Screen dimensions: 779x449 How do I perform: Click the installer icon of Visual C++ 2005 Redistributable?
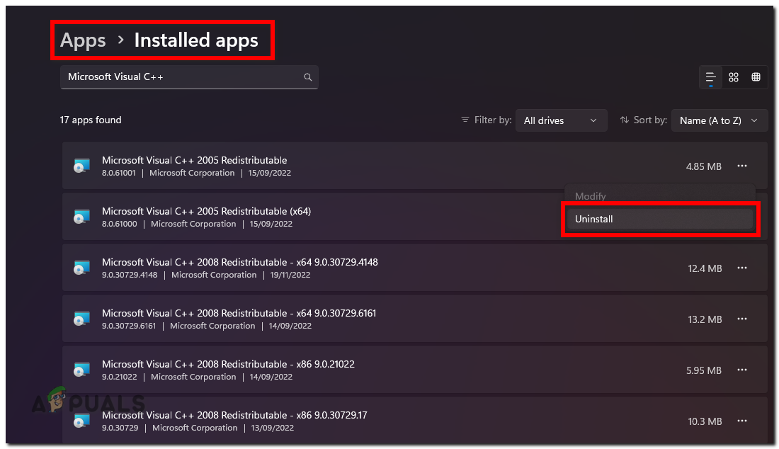[81, 166]
